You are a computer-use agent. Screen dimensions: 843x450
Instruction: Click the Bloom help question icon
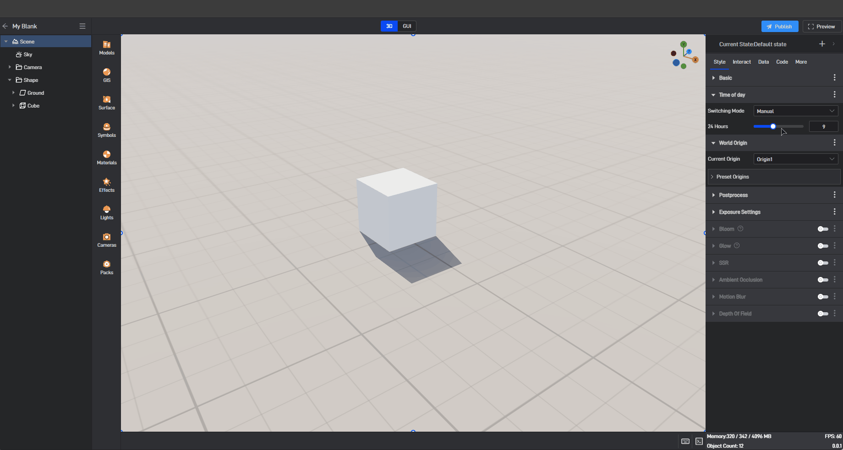pos(740,228)
